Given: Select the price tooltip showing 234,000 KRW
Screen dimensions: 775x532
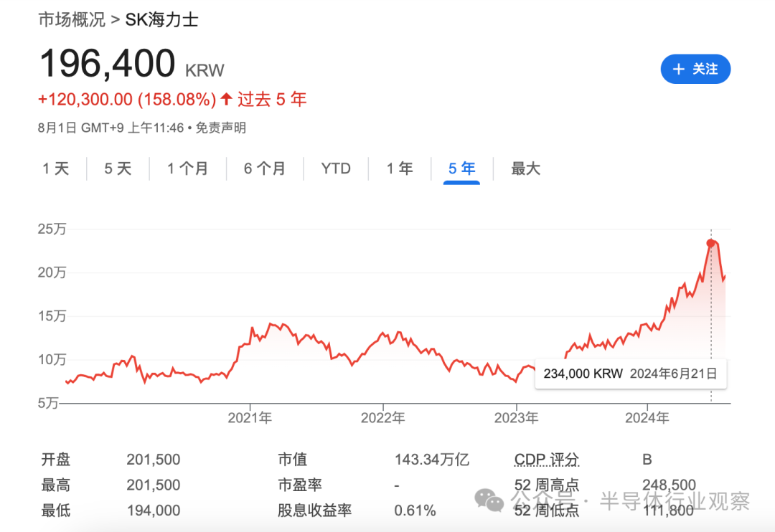Looking at the screenshot, I should coord(631,374).
